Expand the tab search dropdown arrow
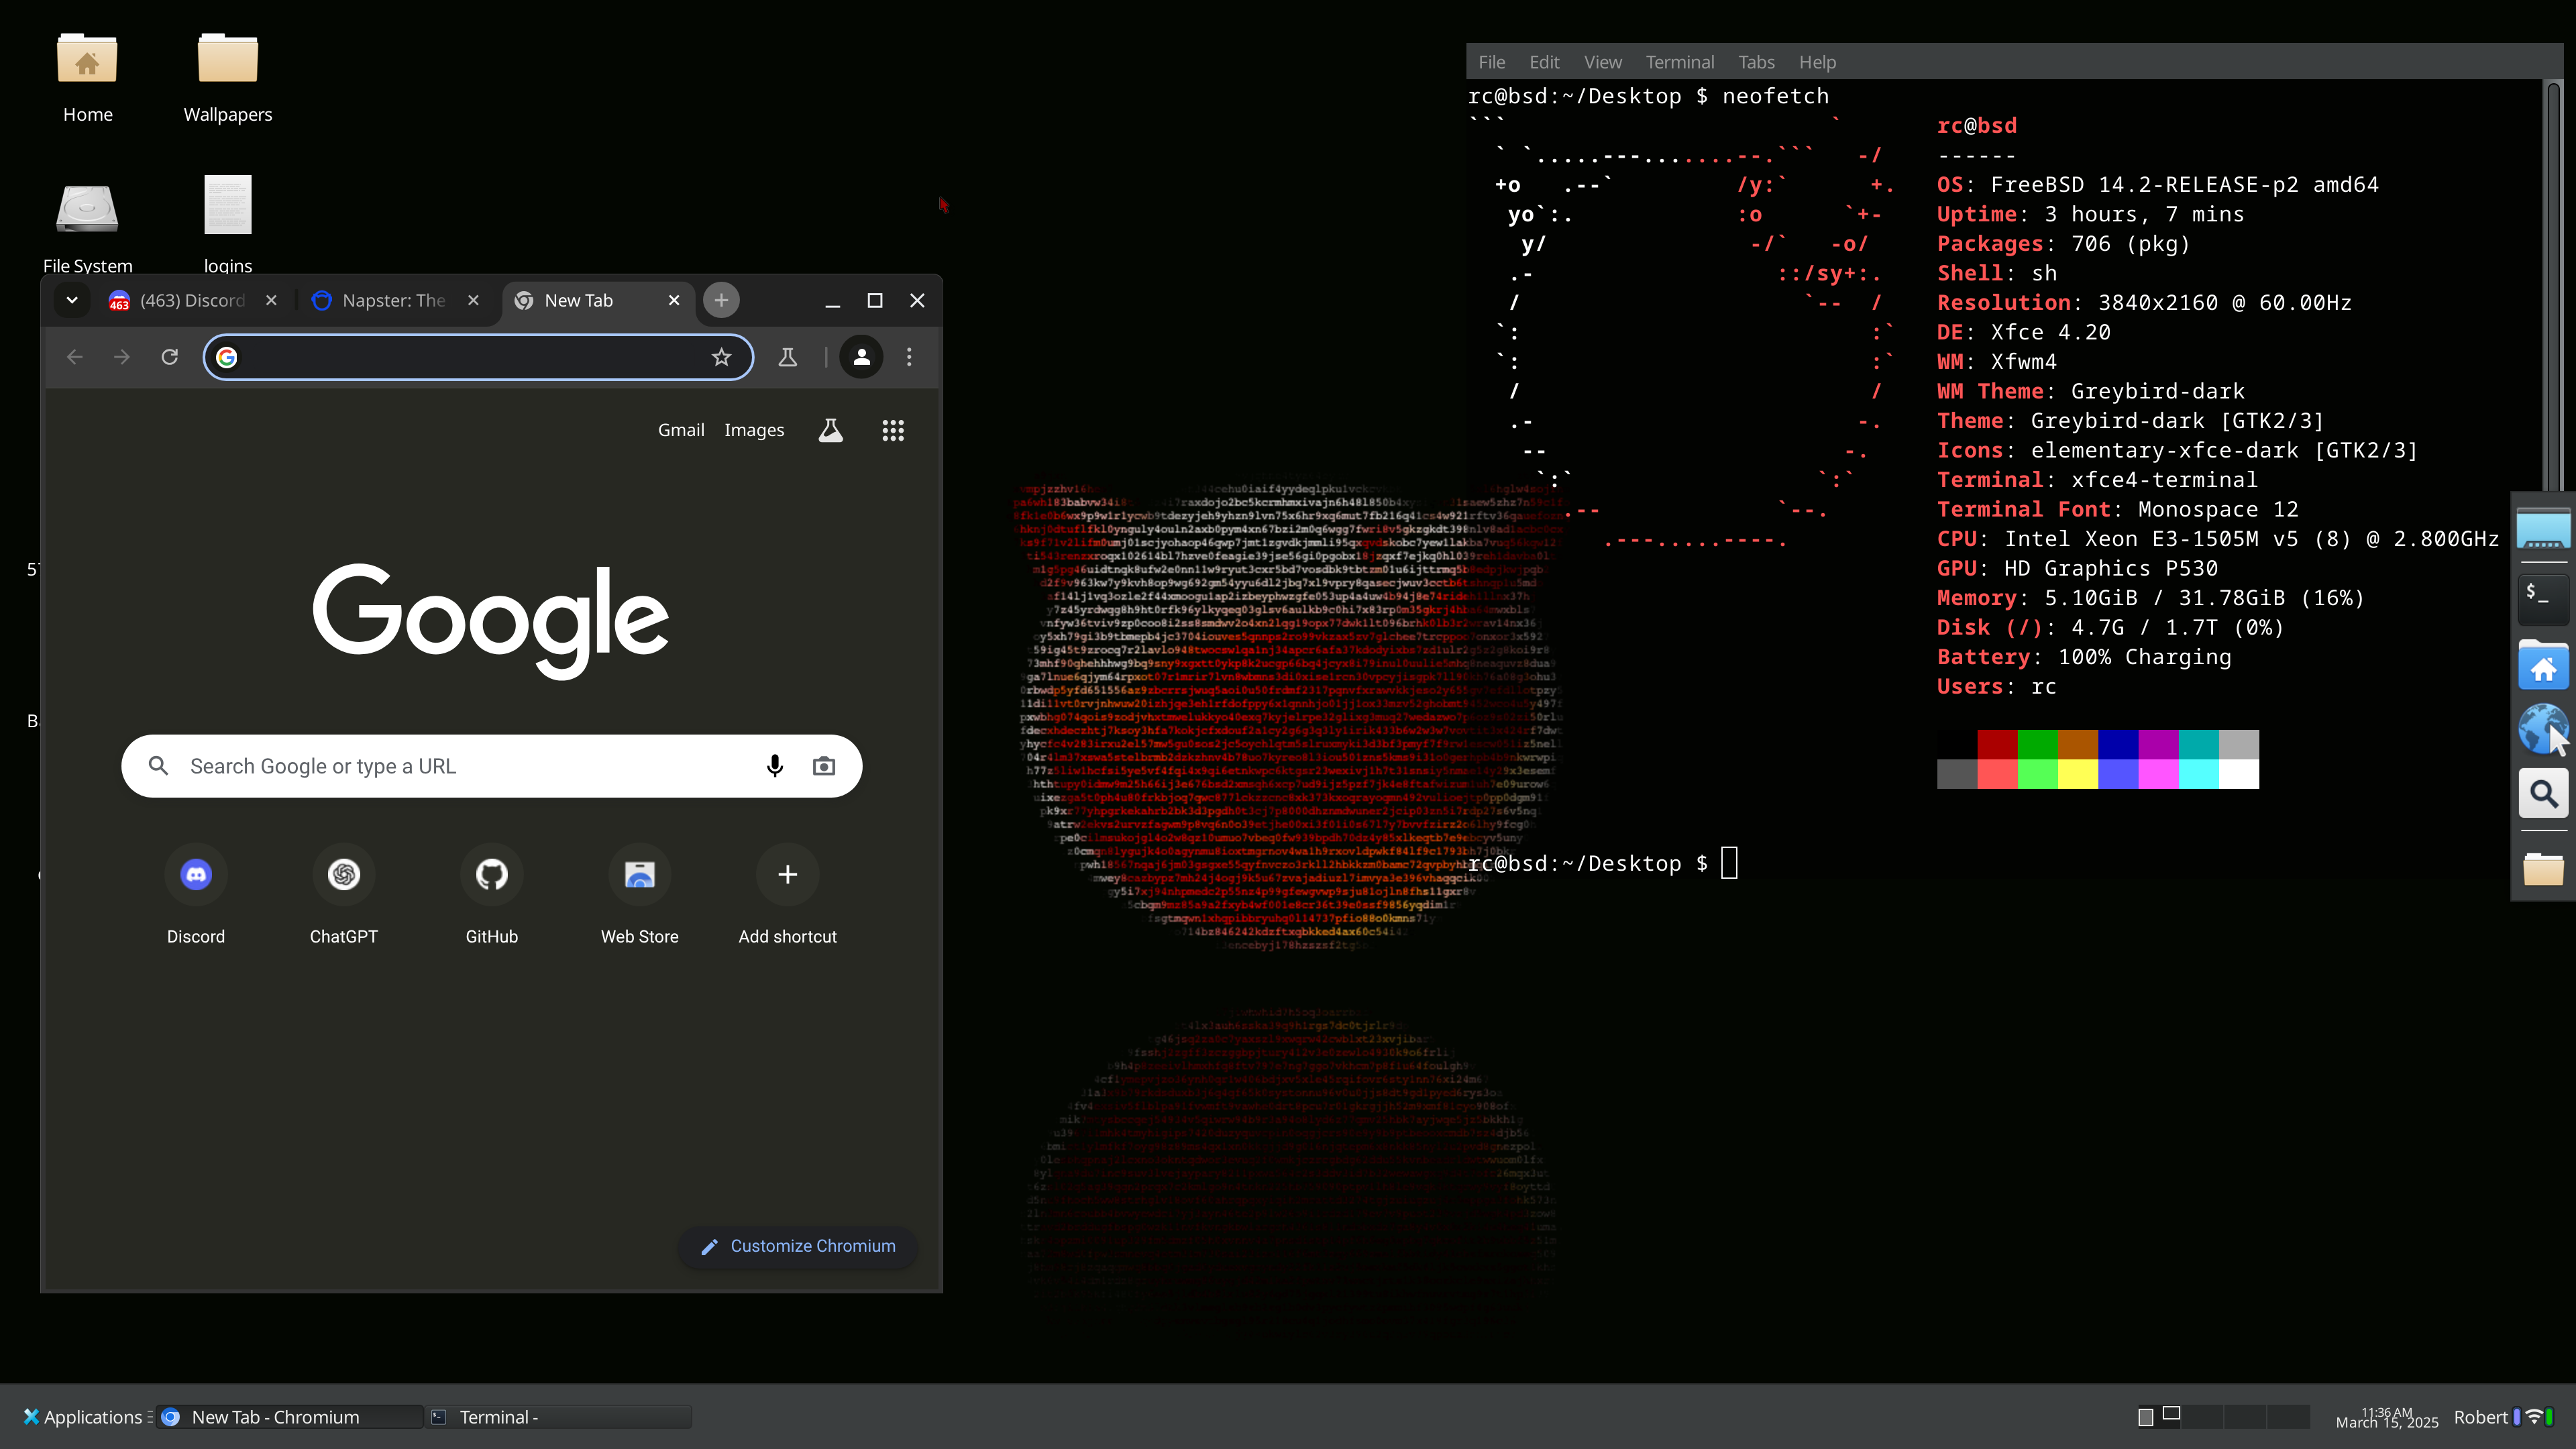The image size is (2576, 1449). pyautogui.click(x=72, y=300)
